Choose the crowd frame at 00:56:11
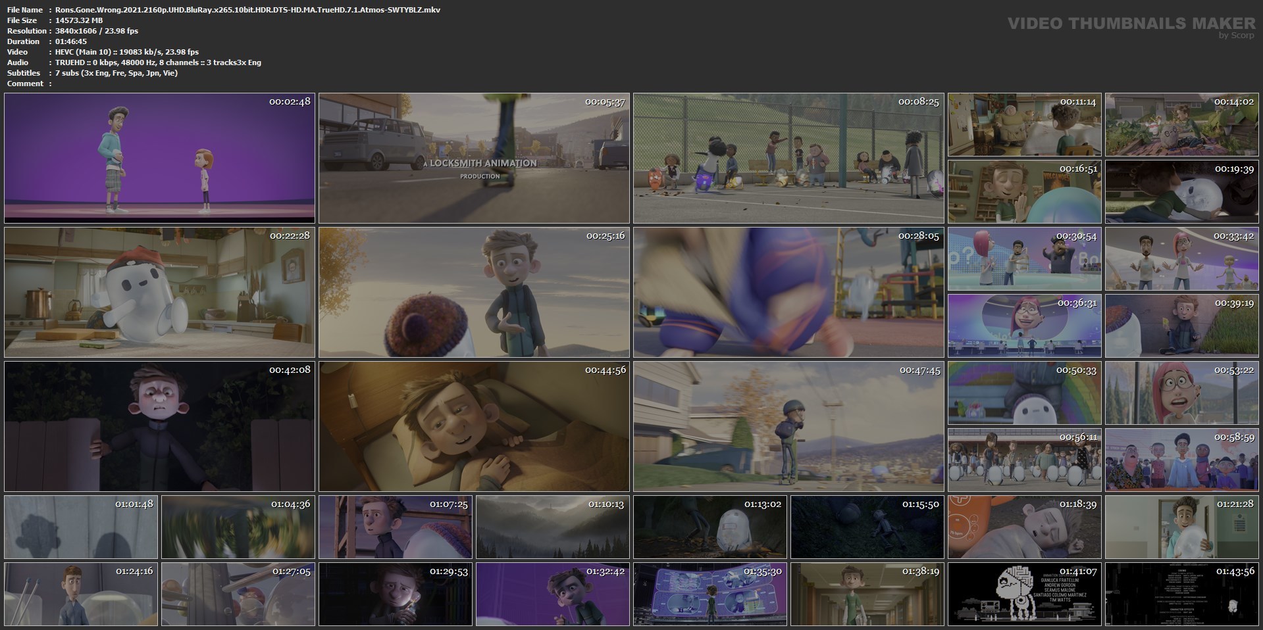Viewport: 1263px width, 630px height. point(1025,460)
